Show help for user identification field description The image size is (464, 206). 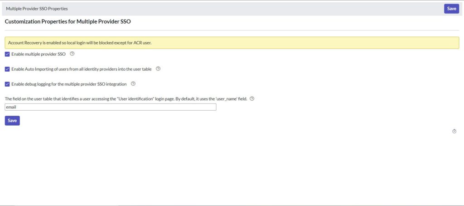(252, 99)
